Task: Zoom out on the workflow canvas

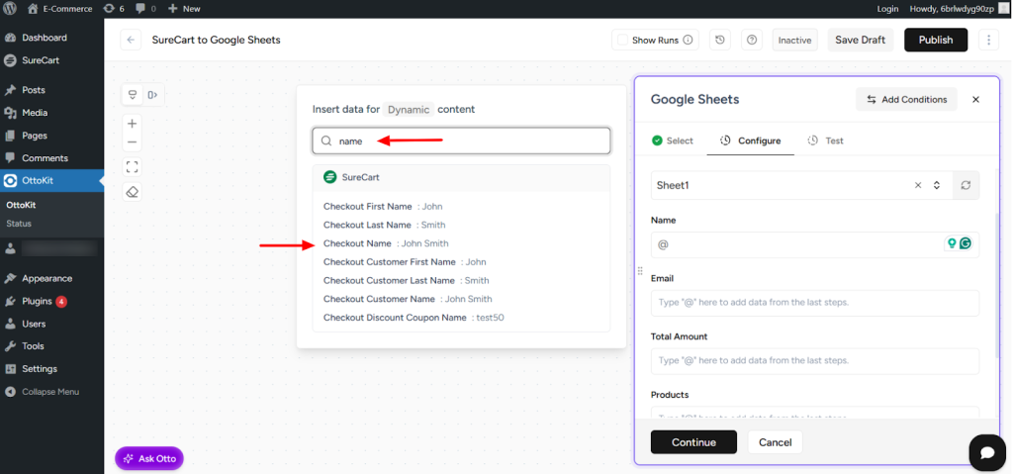Action: 133,142
